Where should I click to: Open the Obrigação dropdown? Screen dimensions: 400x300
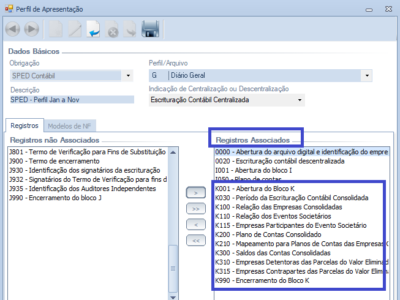128,76
